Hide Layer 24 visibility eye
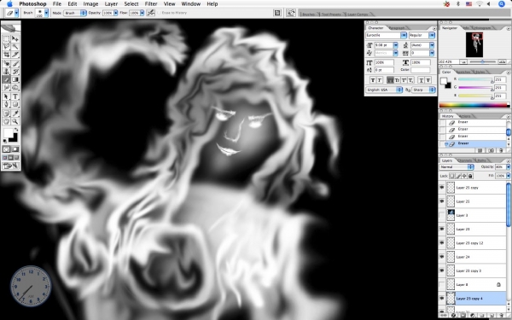Viewport: 512px width, 320px height. (442, 257)
